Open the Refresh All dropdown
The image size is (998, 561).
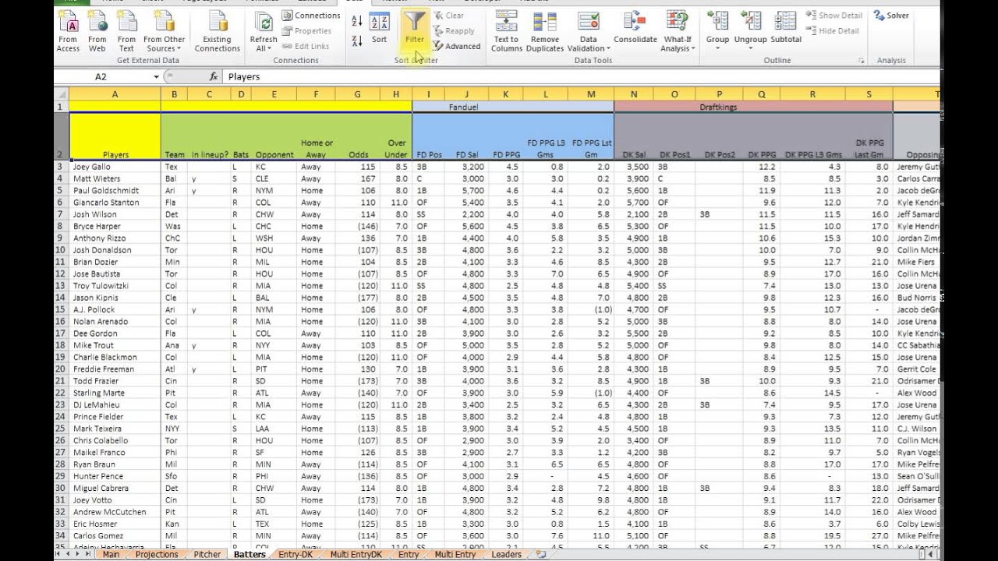click(263, 32)
